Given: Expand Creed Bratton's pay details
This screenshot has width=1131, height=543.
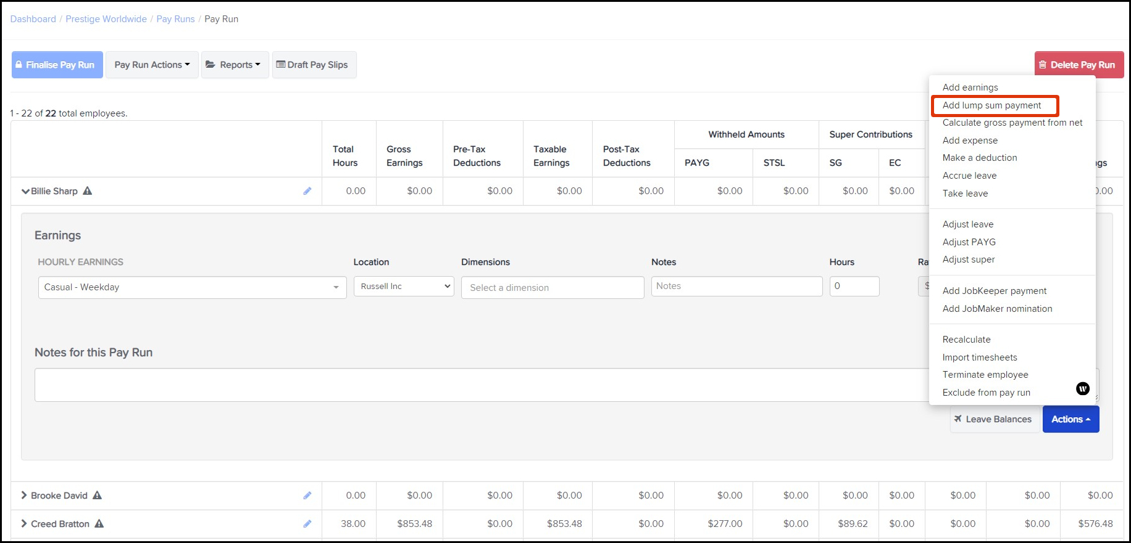Looking at the screenshot, I should click(24, 524).
